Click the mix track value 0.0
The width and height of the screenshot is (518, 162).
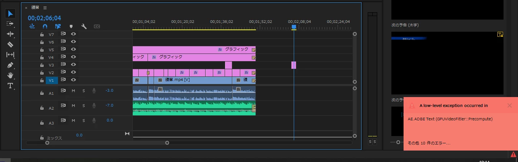coord(79,135)
